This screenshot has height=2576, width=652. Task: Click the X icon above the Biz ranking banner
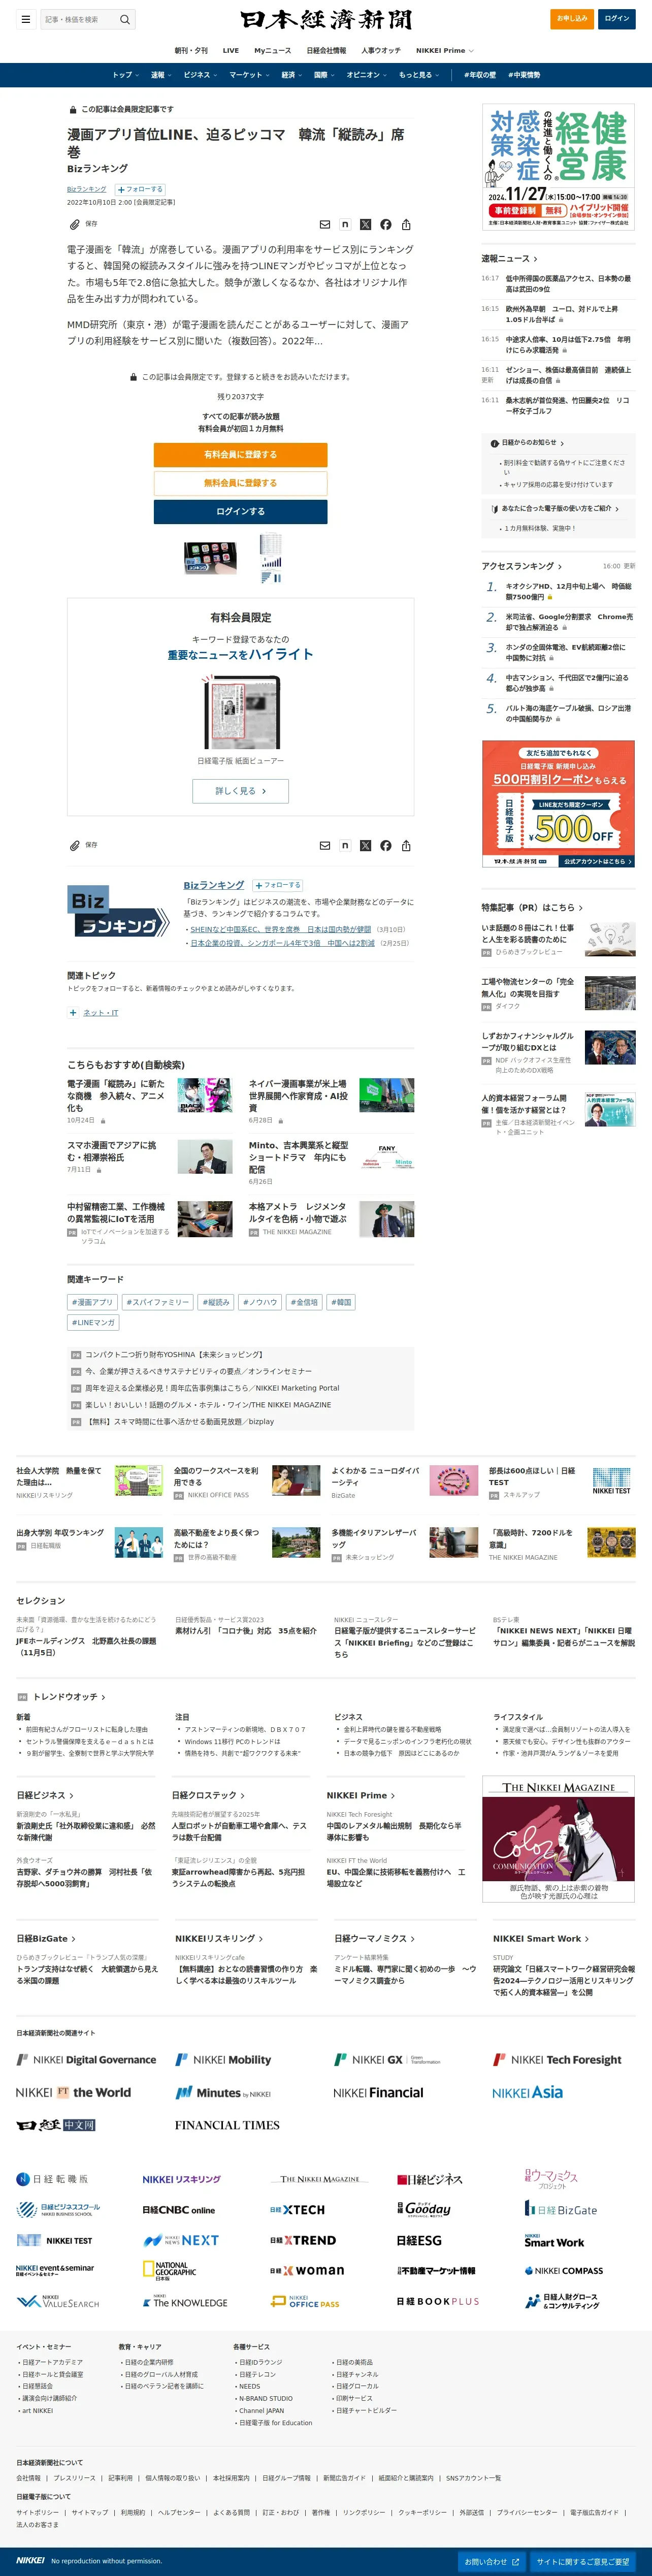[x=365, y=846]
